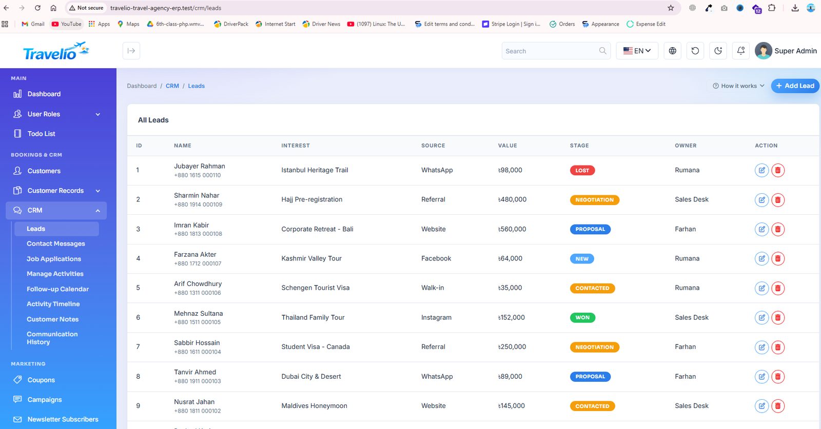The height and width of the screenshot is (429, 821).
Task: Open the Gmail bookmark
Action: [33, 24]
